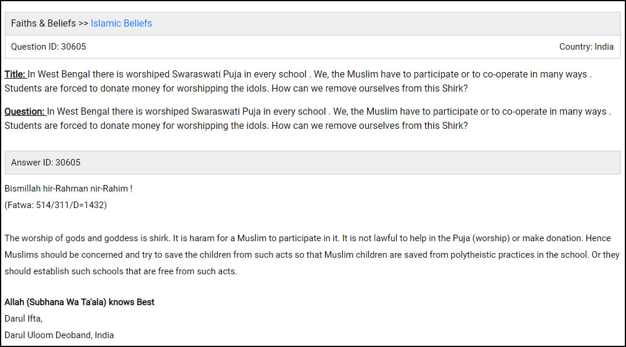Image resolution: width=626 pixels, height=347 pixels.
Task: Click the Question ID: 30605 label
Action: (x=49, y=47)
